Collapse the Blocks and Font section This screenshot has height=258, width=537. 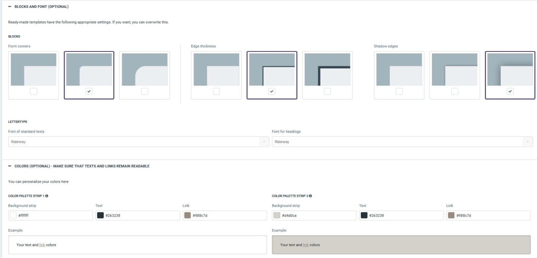pos(10,7)
